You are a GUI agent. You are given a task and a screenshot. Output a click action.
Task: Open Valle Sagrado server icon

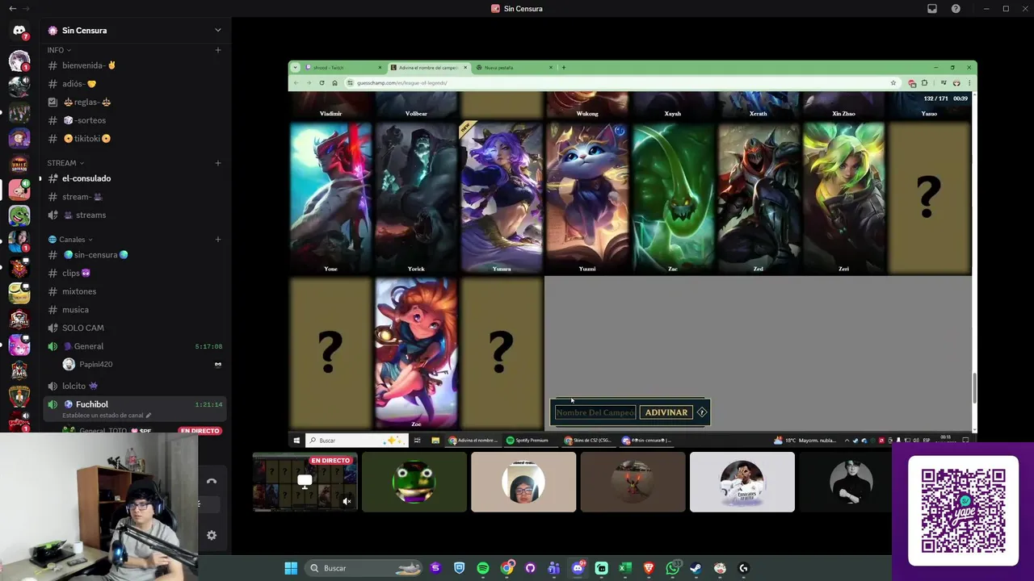pos(19,164)
